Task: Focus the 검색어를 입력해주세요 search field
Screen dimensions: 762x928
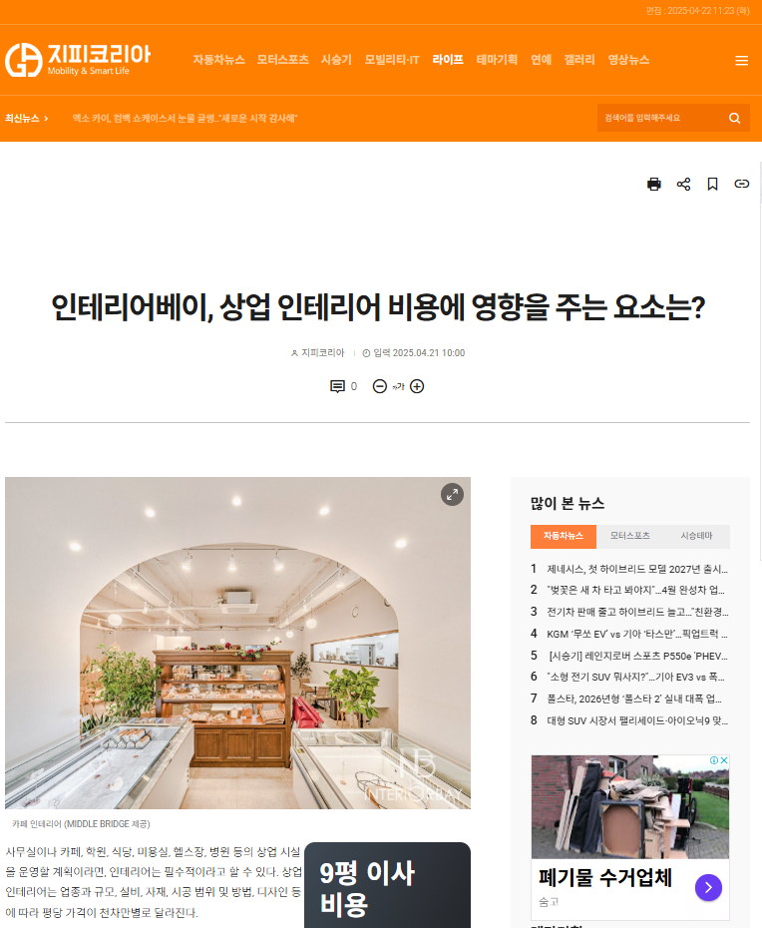Action: pyautogui.click(x=662, y=118)
